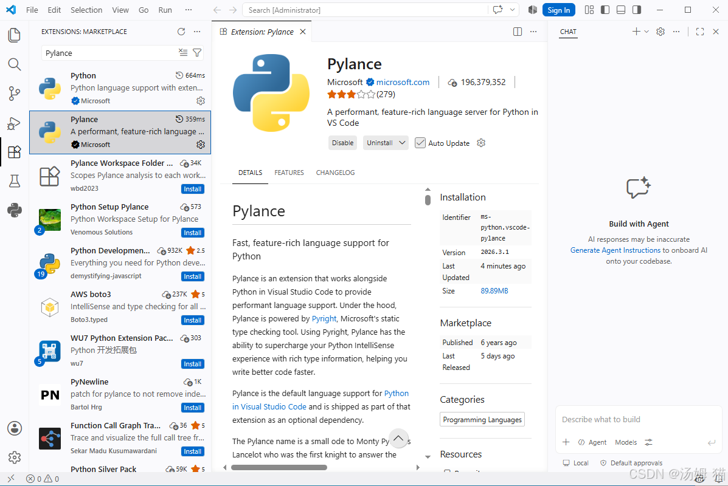This screenshot has height=486, width=728.
Task: Open the Edit menu
Action: click(54, 10)
